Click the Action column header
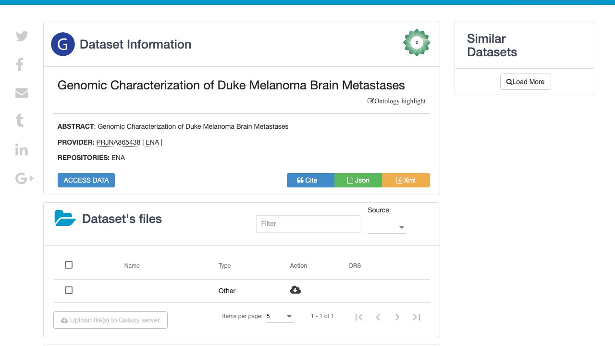The height and width of the screenshot is (346, 615). (x=298, y=265)
